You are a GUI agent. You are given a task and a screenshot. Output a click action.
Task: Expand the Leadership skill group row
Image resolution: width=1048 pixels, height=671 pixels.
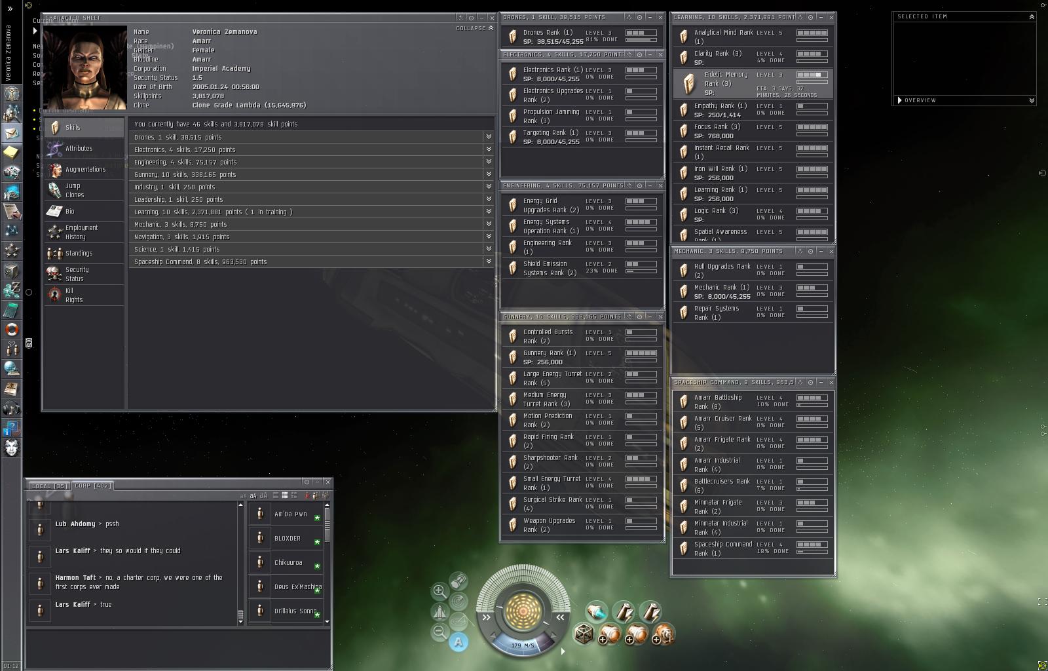(x=312, y=199)
